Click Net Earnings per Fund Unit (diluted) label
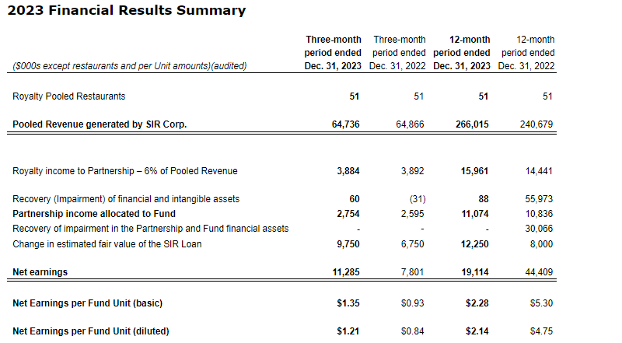This screenshot has height=343, width=622. tap(90, 331)
